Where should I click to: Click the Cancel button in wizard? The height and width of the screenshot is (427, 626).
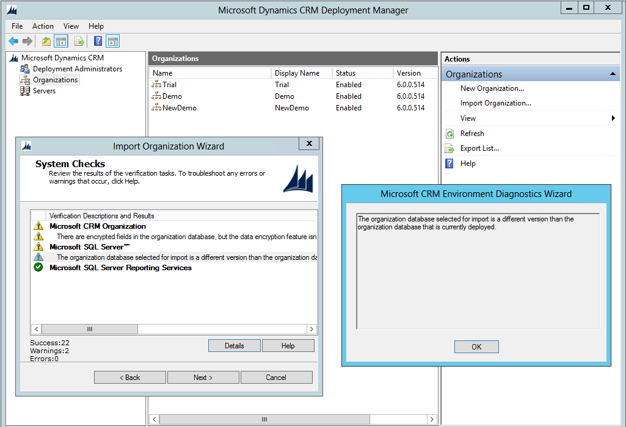click(276, 377)
